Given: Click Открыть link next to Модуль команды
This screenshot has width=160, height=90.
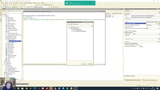Looking at the screenshot, I should tap(134, 31).
